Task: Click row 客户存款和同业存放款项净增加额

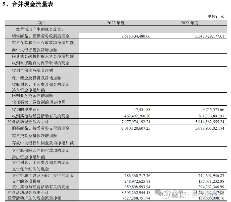Action: 116,43
